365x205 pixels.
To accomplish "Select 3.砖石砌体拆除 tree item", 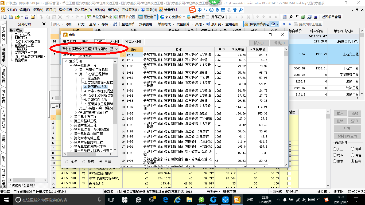I will [95, 87].
